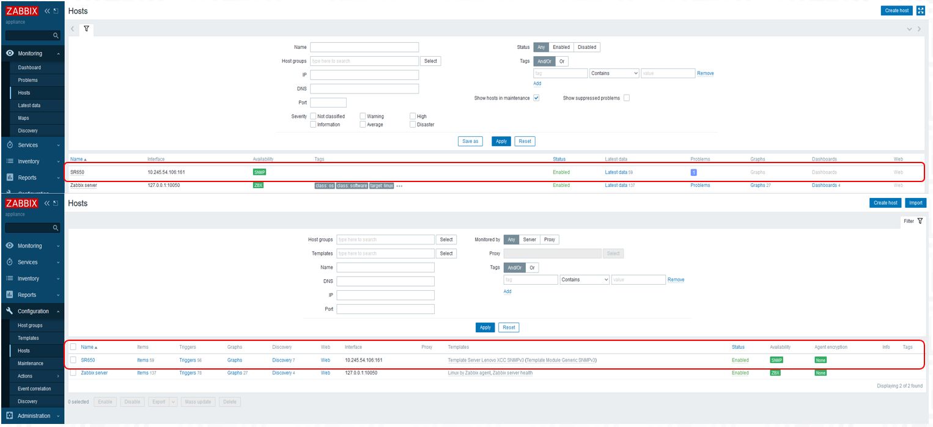Click the right arrow ending the top filter bar
This screenshot has width=933, height=427.
pyautogui.click(x=919, y=29)
